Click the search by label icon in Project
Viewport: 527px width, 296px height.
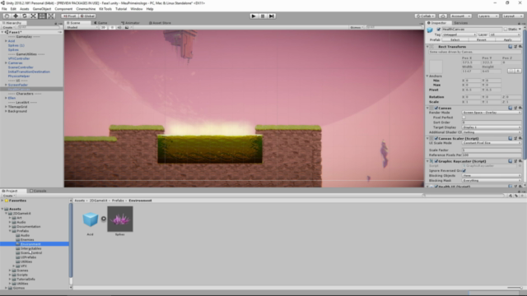(516, 196)
